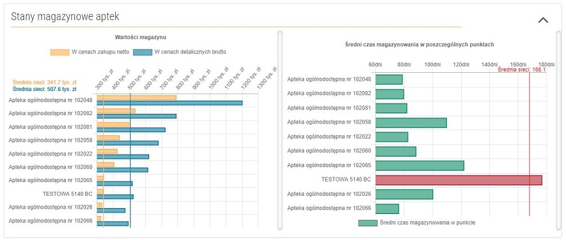Click the blue 'W cenach detalicznych brutto' swatch
566x240 pixels.
click(142, 52)
